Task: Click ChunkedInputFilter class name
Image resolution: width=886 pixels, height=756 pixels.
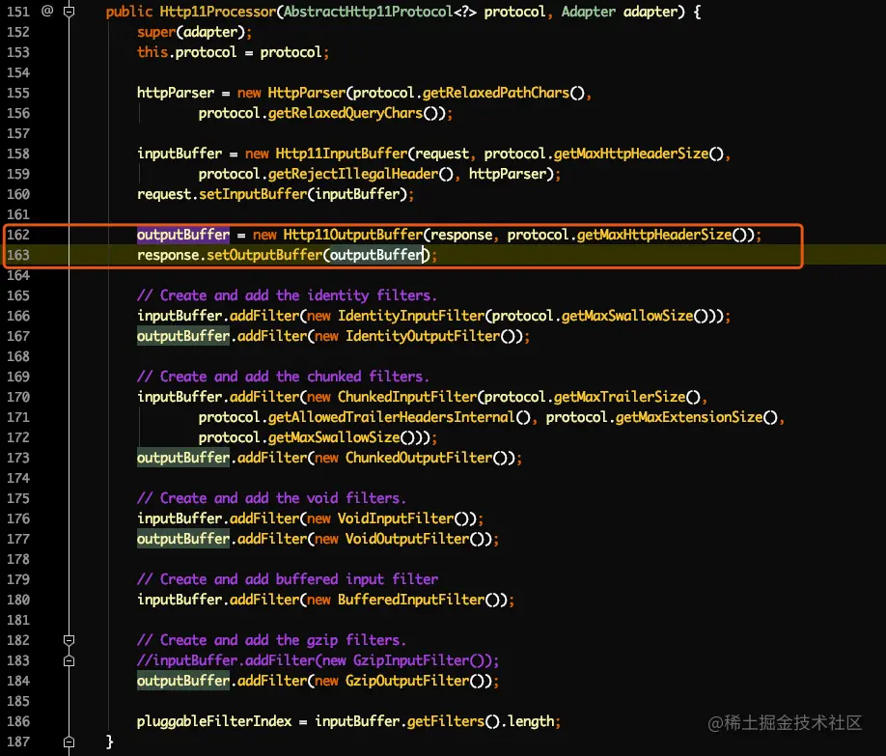Action: pyautogui.click(x=407, y=397)
